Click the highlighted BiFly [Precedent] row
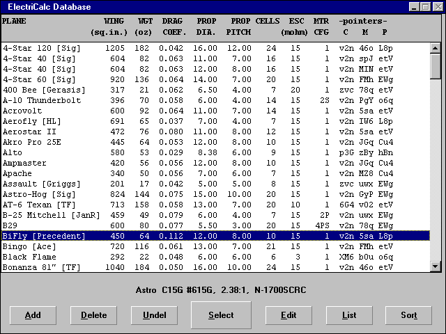This screenshot has width=446, height=334. [215, 236]
